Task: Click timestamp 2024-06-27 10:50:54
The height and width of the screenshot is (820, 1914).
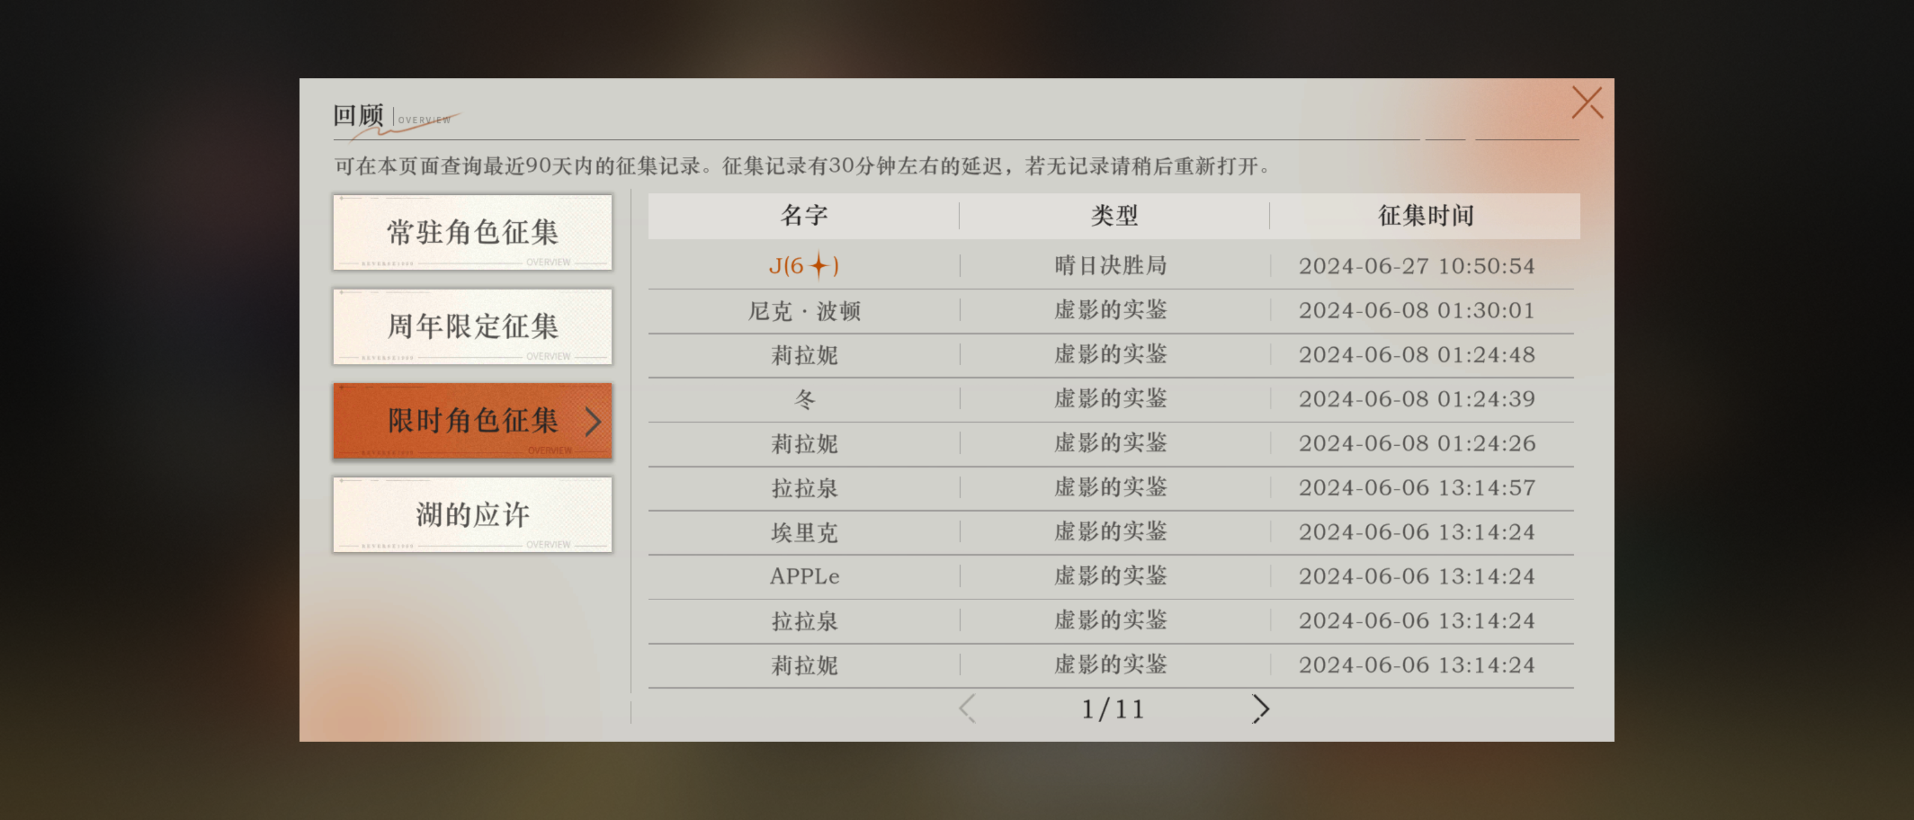Action: (1416, 266)
